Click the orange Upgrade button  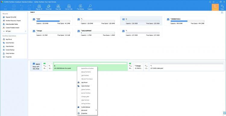pyautogui.click(x=215, y=7)
